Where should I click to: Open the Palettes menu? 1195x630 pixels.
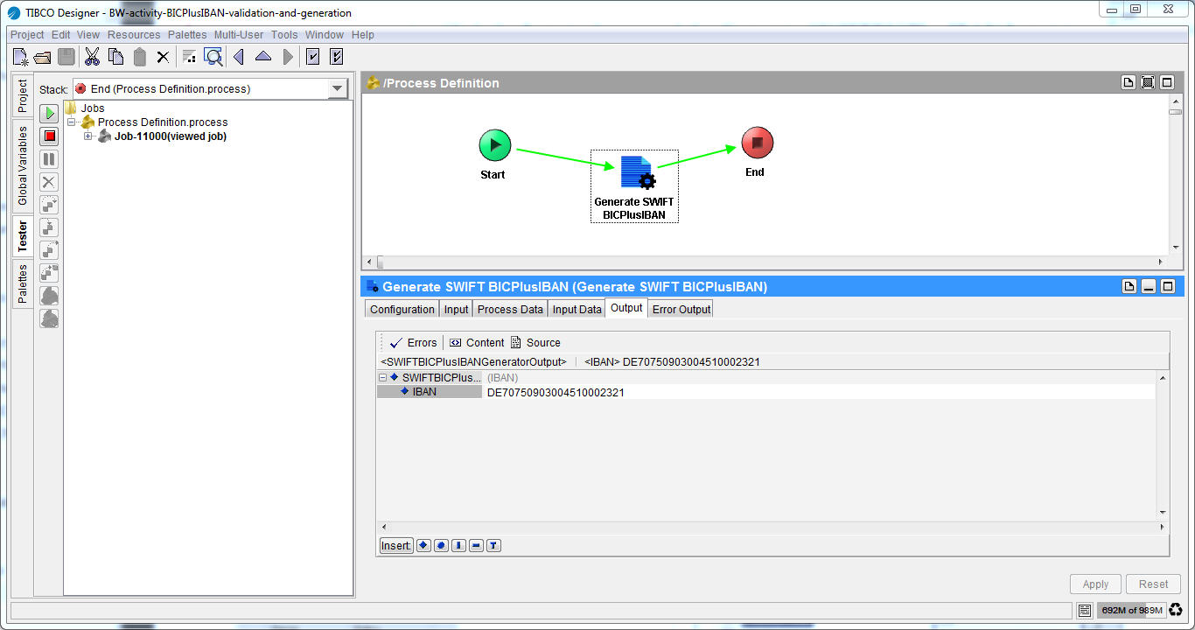(x=187, y=35)
